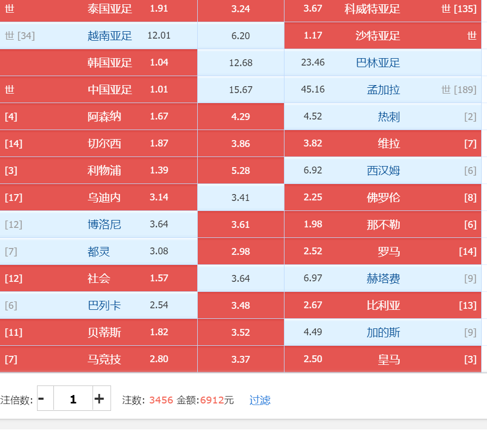Choose 加的斯 away win at 4.49

pos(383,333)
